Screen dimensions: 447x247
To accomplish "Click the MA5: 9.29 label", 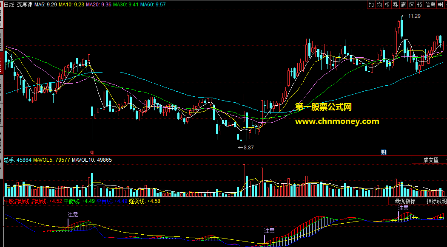I will pyautogui.click(x=46, y=5).
